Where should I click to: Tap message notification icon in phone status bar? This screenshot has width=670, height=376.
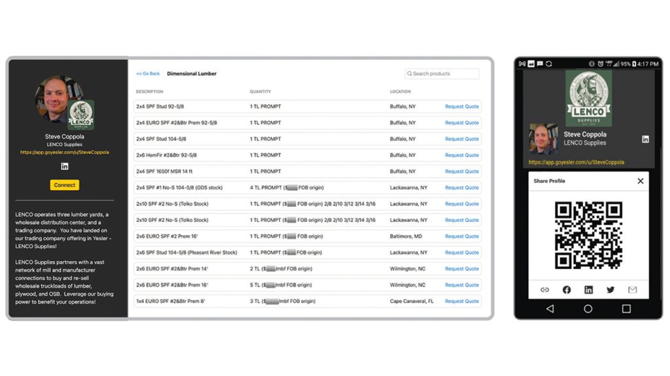pyautogui.click(x=540, y=64)
